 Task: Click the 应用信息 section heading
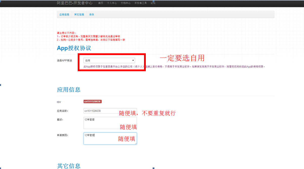coord(69,90)
